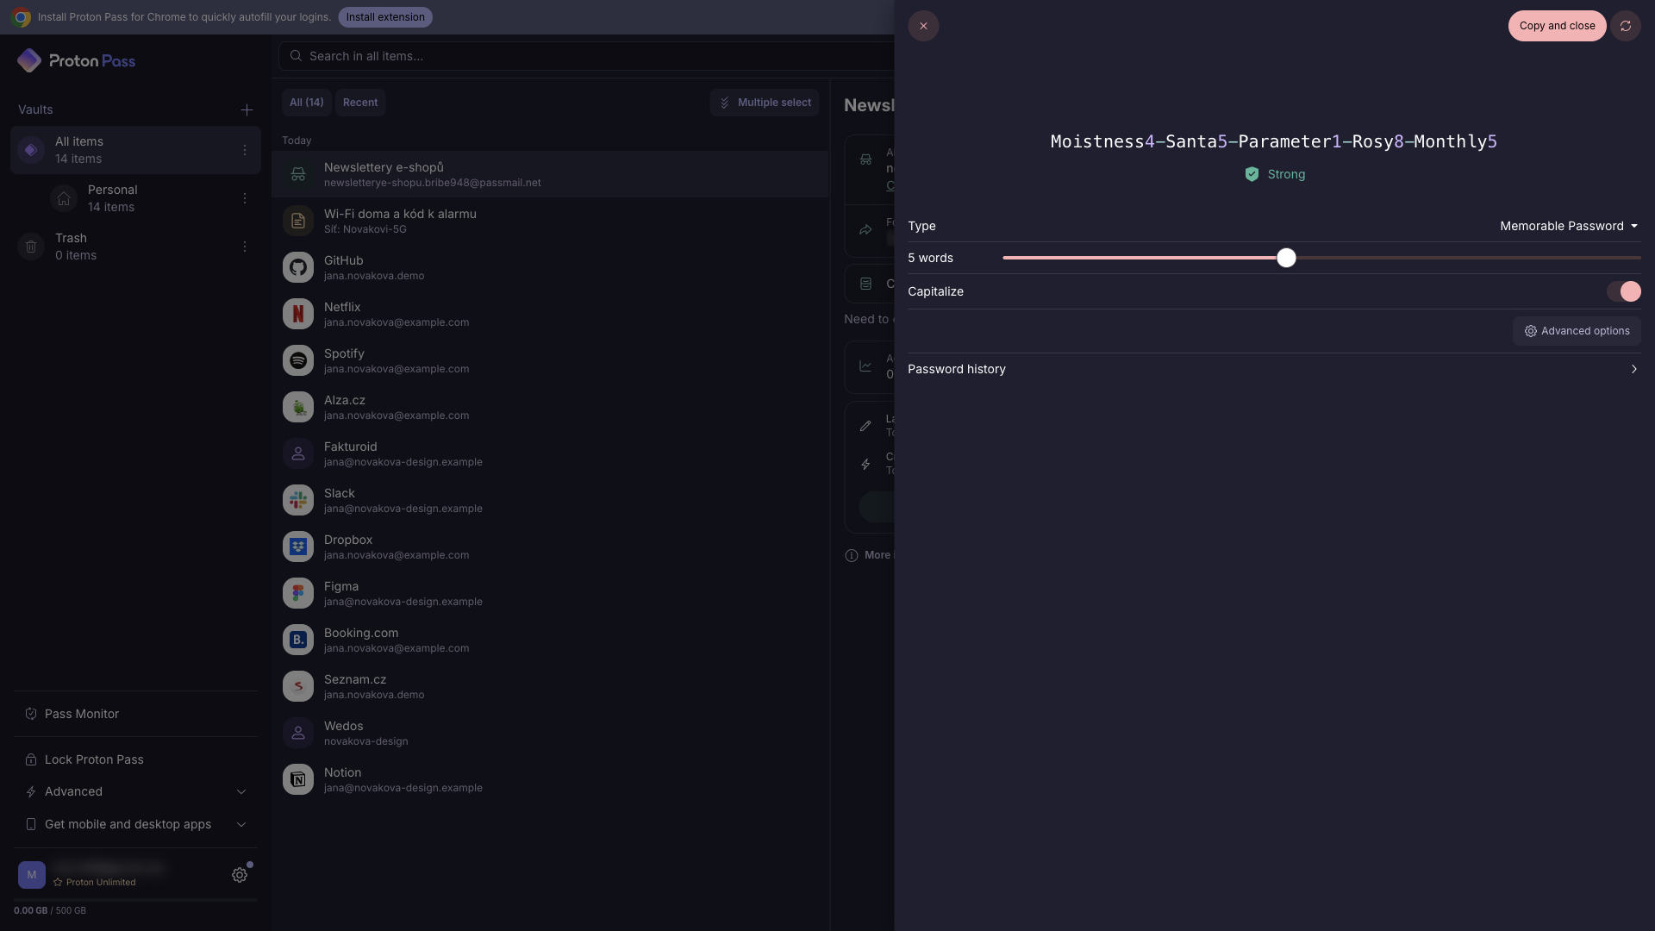Open the Memorable Password type dropdown
The width and height of the screenshot is (1655, 931).
pos(1569,226)
